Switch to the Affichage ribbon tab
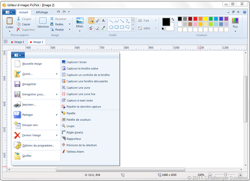This screenshot has height=181, width=250. tap(42, 12)
